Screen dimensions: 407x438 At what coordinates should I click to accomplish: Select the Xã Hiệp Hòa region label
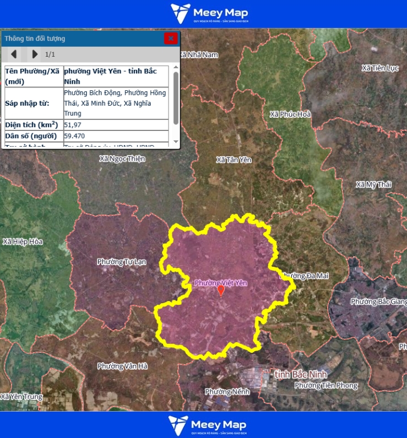[x=23, y=242]
